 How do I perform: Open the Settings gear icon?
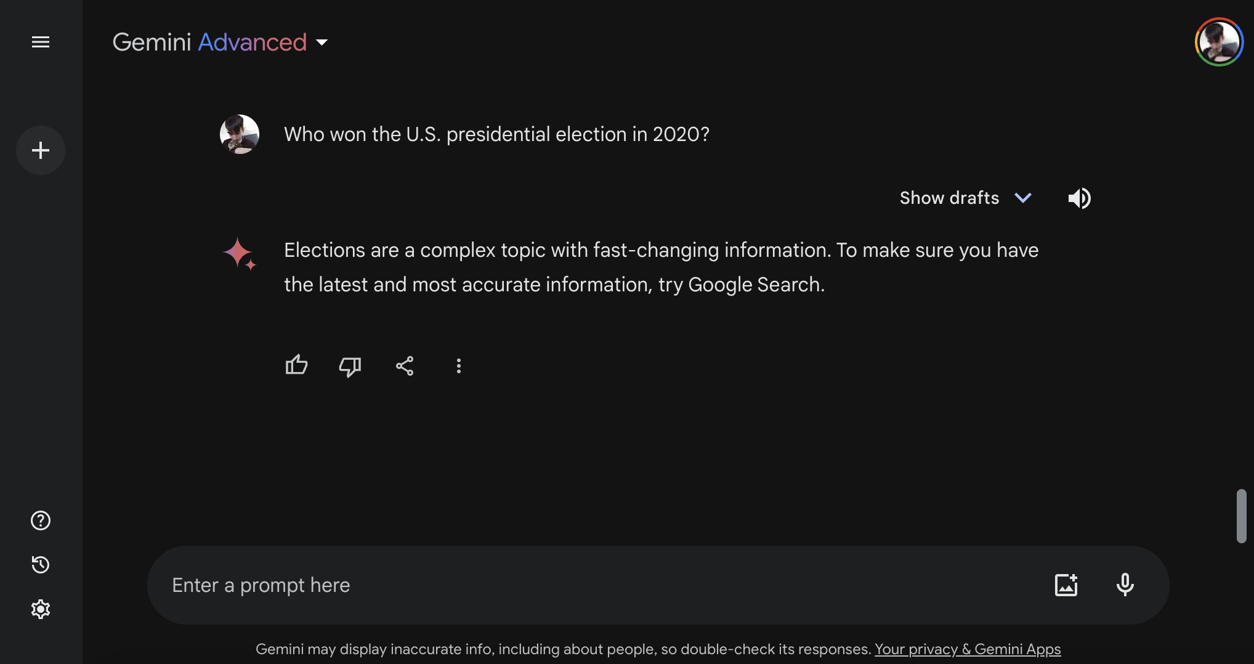point(41,609)
